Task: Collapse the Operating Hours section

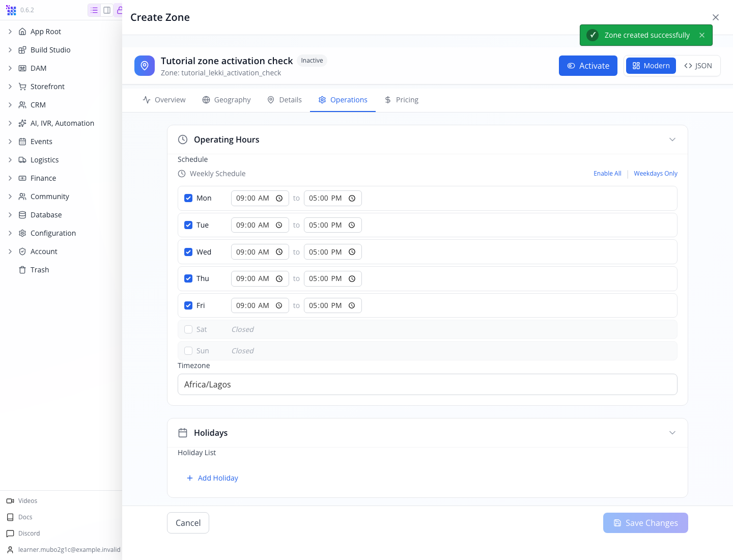Action: click(672, 139)
